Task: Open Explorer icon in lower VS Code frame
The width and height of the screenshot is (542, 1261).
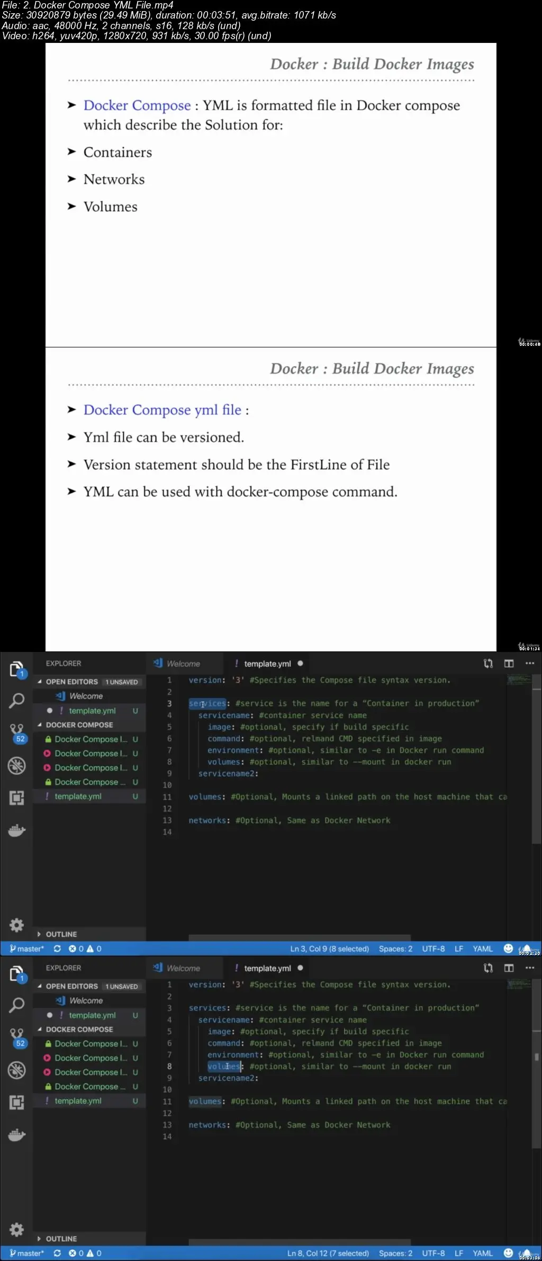Action: 17,974
